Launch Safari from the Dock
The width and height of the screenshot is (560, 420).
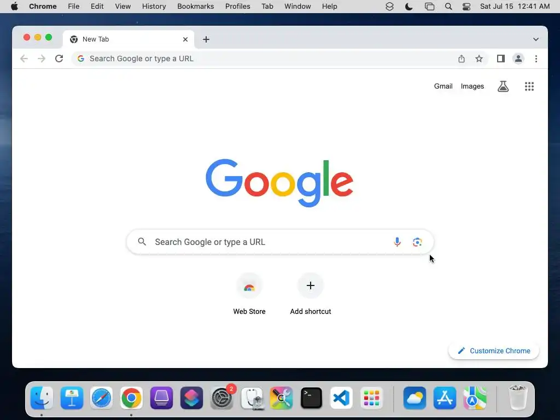coord(101,398)
